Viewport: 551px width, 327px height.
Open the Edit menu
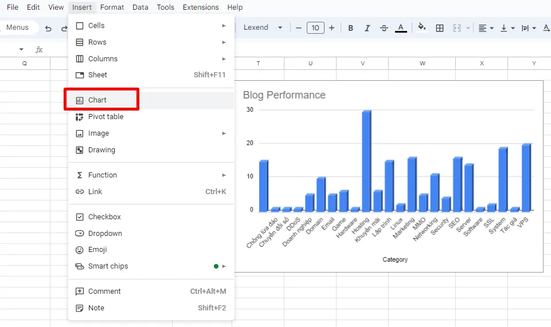click(x=33, y=7)
